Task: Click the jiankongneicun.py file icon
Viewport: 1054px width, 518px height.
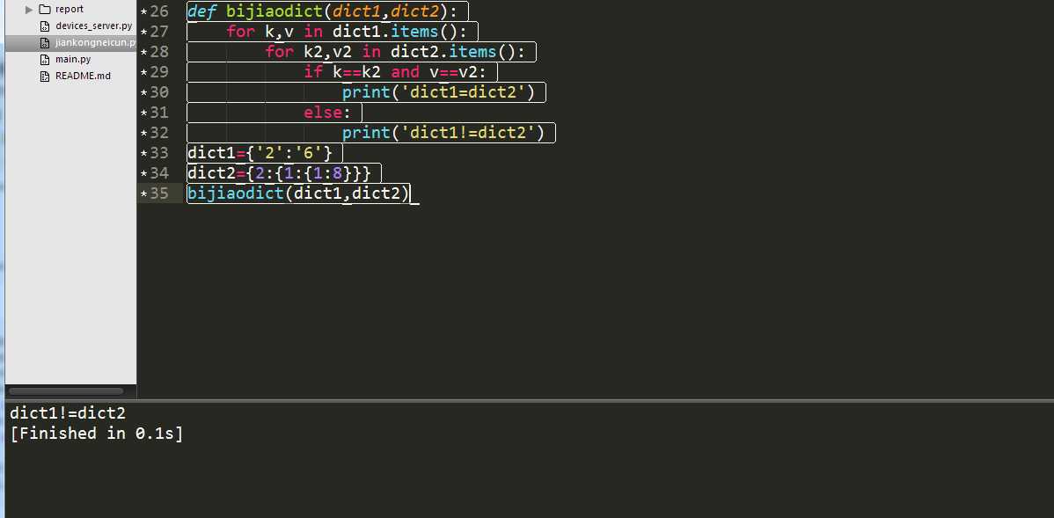Action: coord(45,43)
